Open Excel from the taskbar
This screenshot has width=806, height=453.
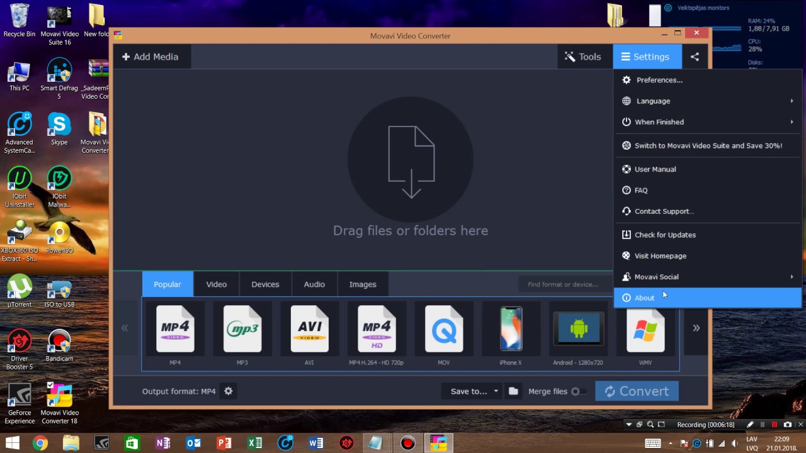pyautogui.click(x=254, y=444)
